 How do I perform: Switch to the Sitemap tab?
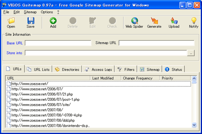click(x=150, y=70)
